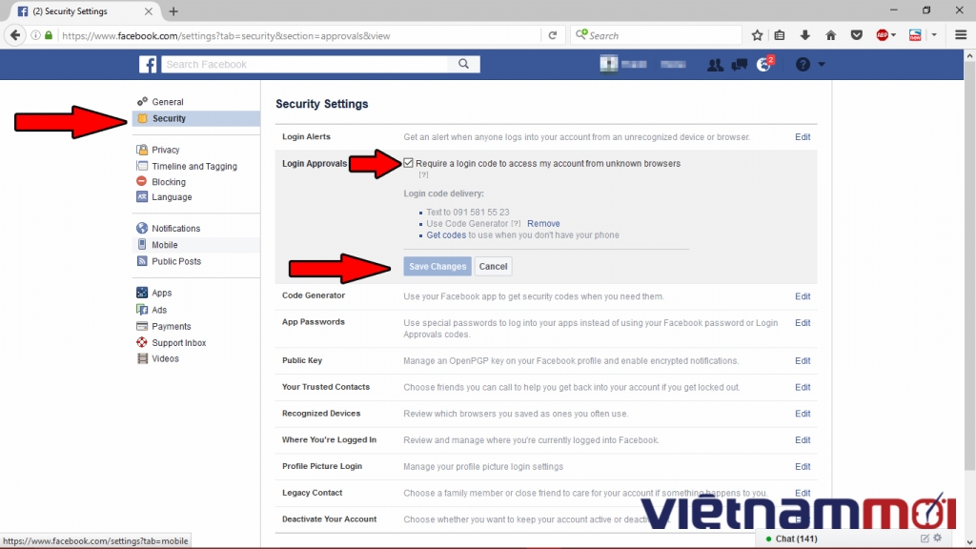Click the Save Changes button

click(437, 267)
